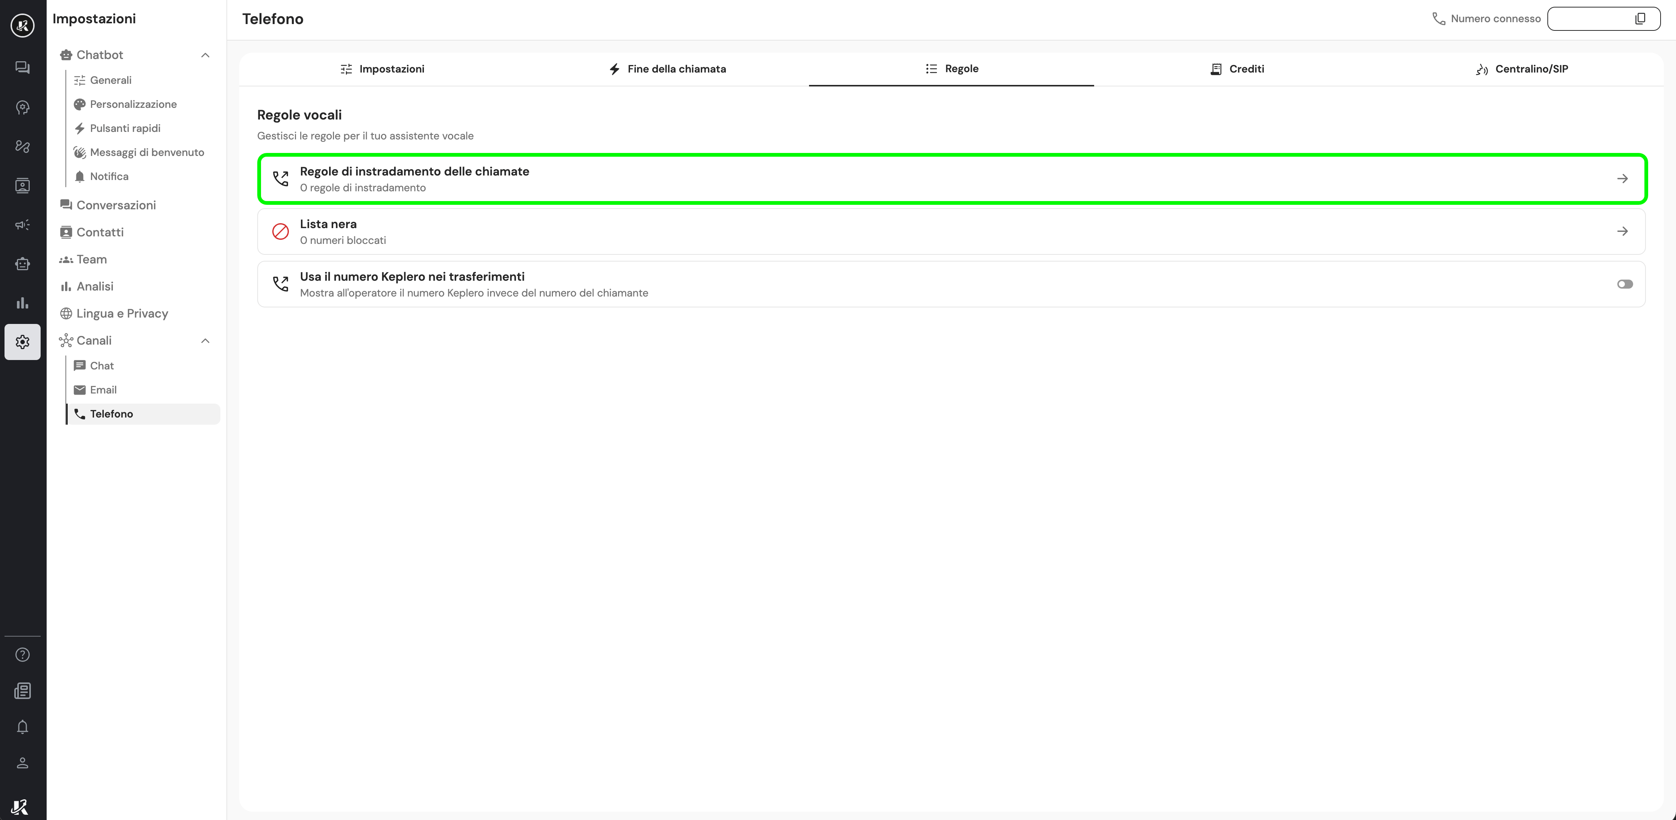Open Conversazioni settings

click(137, 206)
